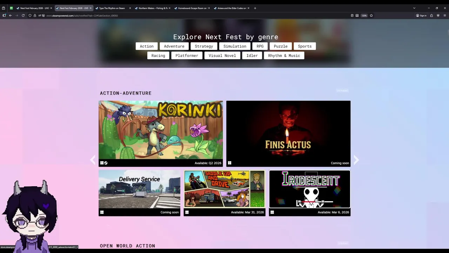449x253 pixels.
Task: Click the Available: Mar 6, 2026 label
Action: coord(333,212)
